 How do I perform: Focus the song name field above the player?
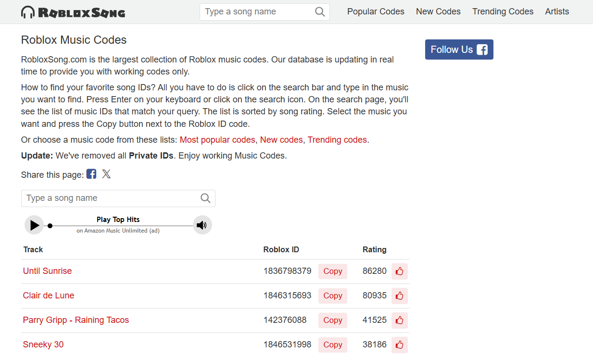(x=111, y=198)
